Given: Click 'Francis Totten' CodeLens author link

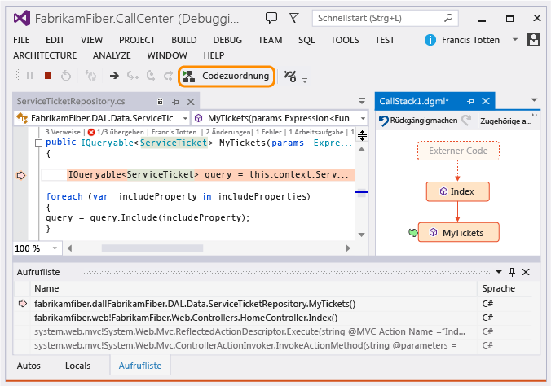Looking at the screenshot, I should click(x=174, y=132).
